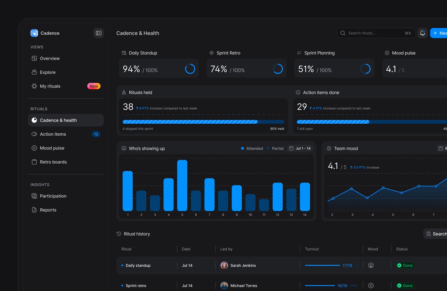Click the Overview grid icon
Viewport: 447px width, 291px height.
coord(34,58)
